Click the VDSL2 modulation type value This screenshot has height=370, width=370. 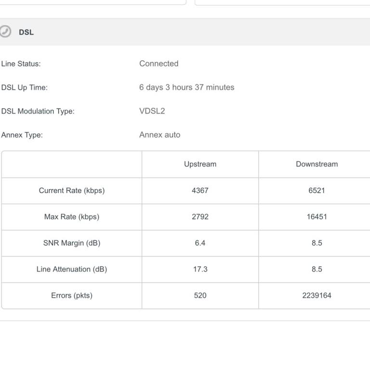(152, 111)
